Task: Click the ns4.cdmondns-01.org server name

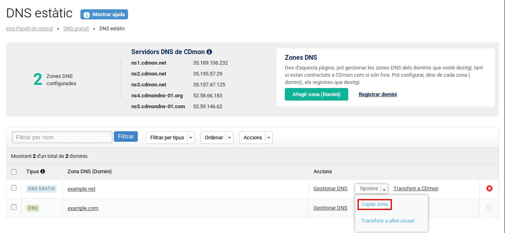Action: coord(157,96)
